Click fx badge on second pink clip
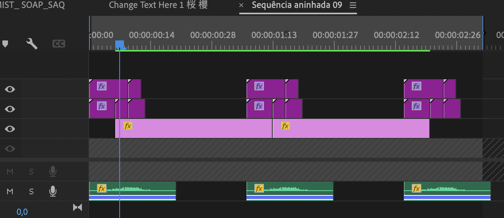The height and width of the screenshot is (218, 504). tap(285, 126)
